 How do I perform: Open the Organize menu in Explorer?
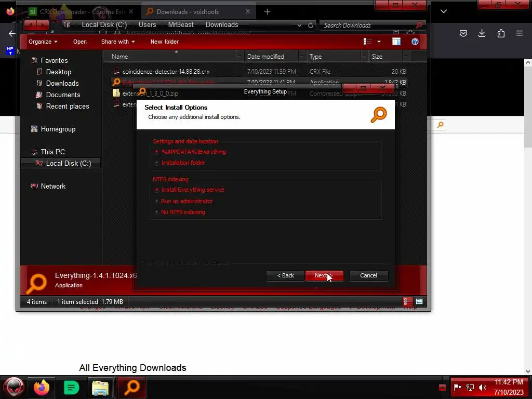click(x=43, y=42)
